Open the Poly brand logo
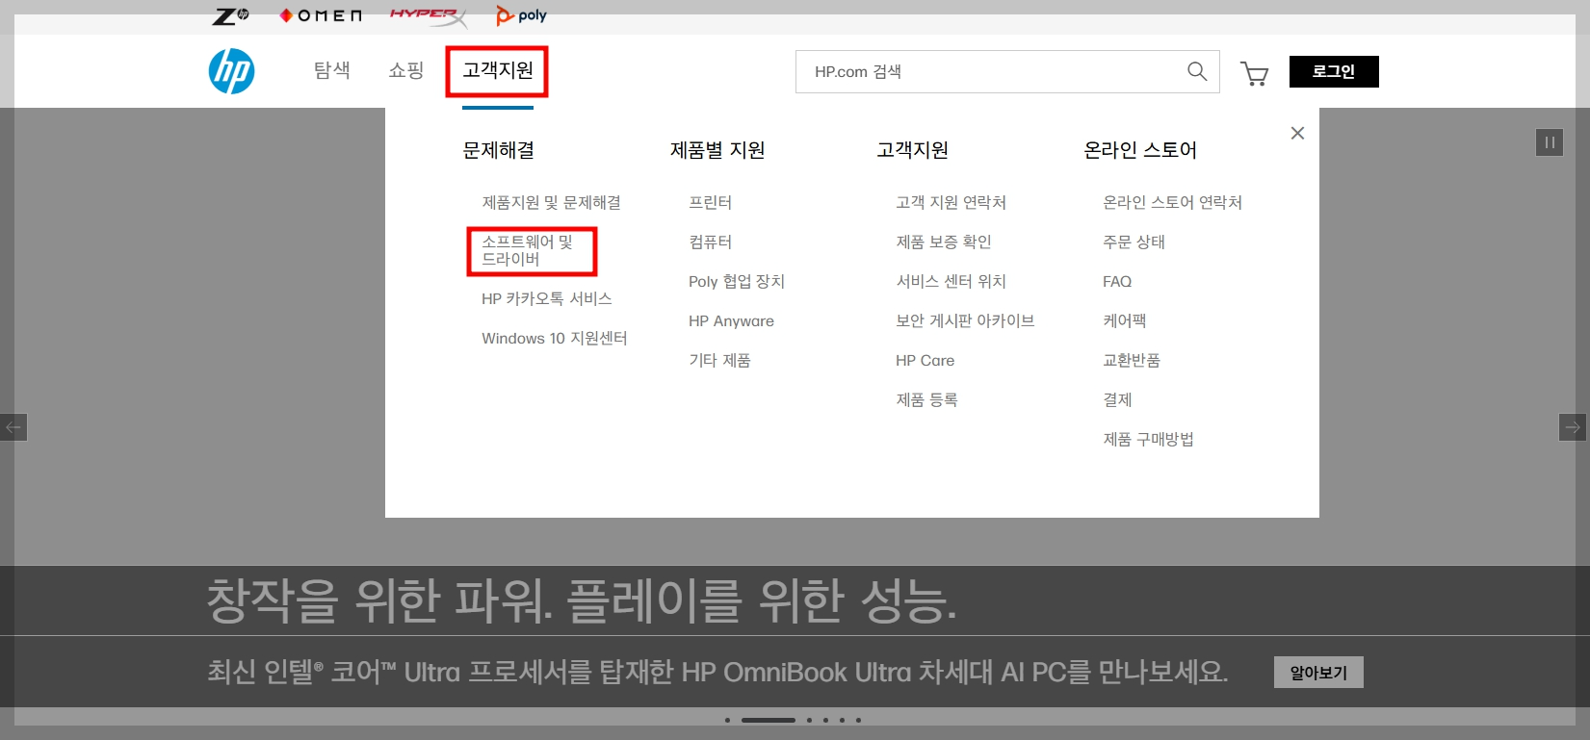The width and height of the screenshot is (1590, 740). [x=521, y=15]
